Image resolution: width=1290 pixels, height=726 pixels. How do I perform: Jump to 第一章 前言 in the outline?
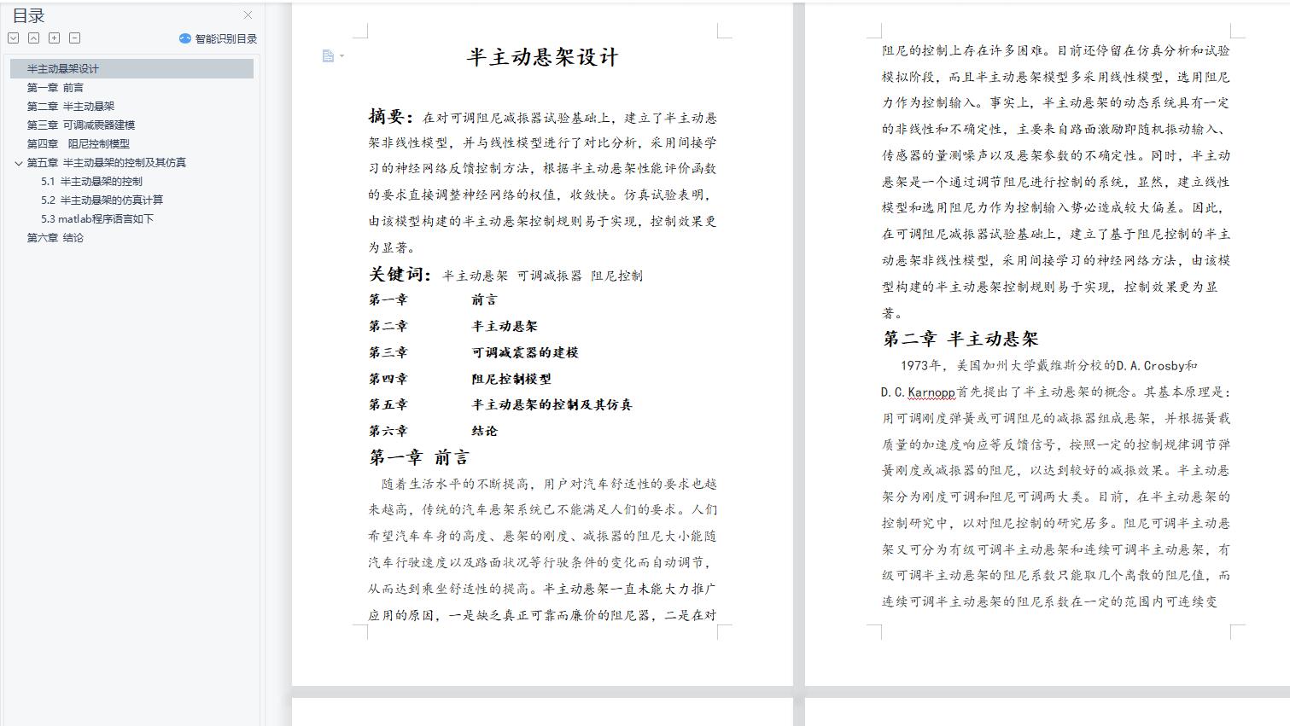point(55,88)
